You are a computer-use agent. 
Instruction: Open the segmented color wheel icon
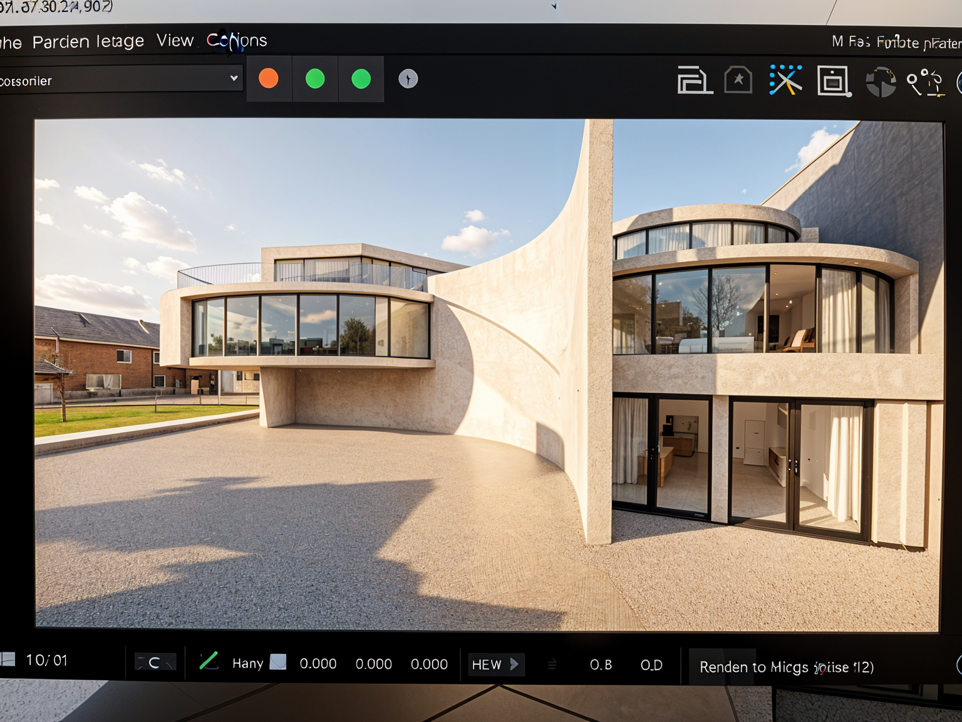point(881,81)
